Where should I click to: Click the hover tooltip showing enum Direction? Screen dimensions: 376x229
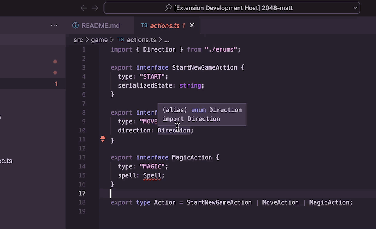tap(202, 114)
